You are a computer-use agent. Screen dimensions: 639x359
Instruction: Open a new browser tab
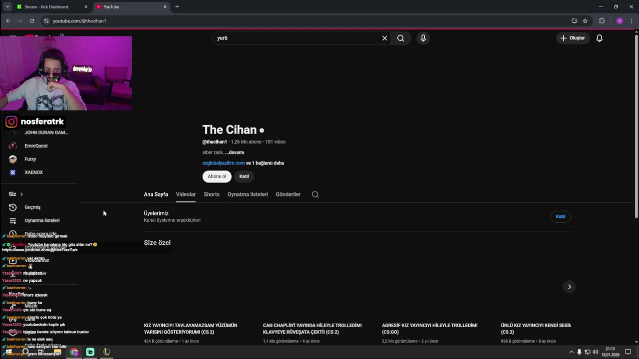pyautogui.click(x=177, y=6)
